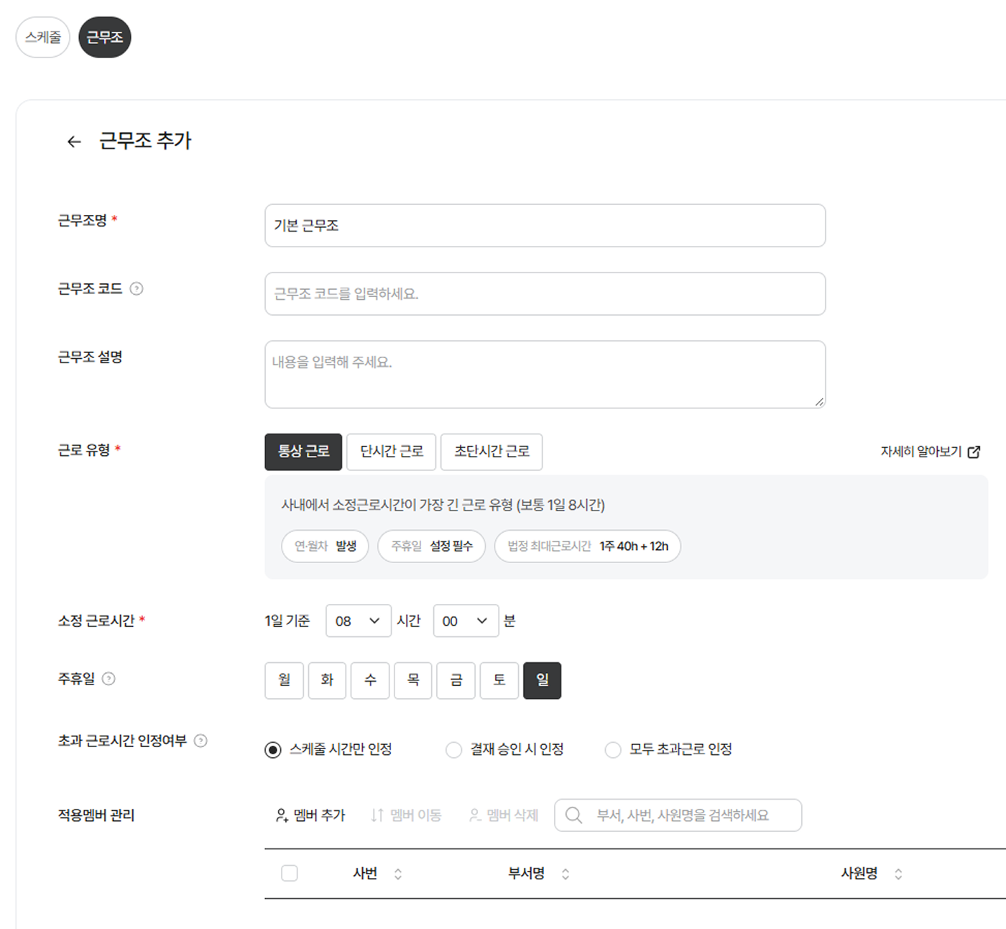
Task: Toggle 월 as weekly holiday
Action: (285, 680)
